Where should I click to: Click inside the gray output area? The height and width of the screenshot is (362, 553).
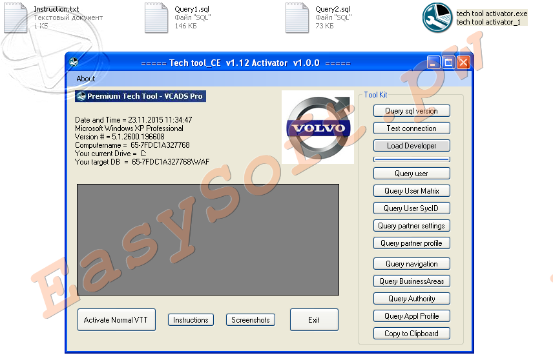pyautogui.click(x=208, y=239)
